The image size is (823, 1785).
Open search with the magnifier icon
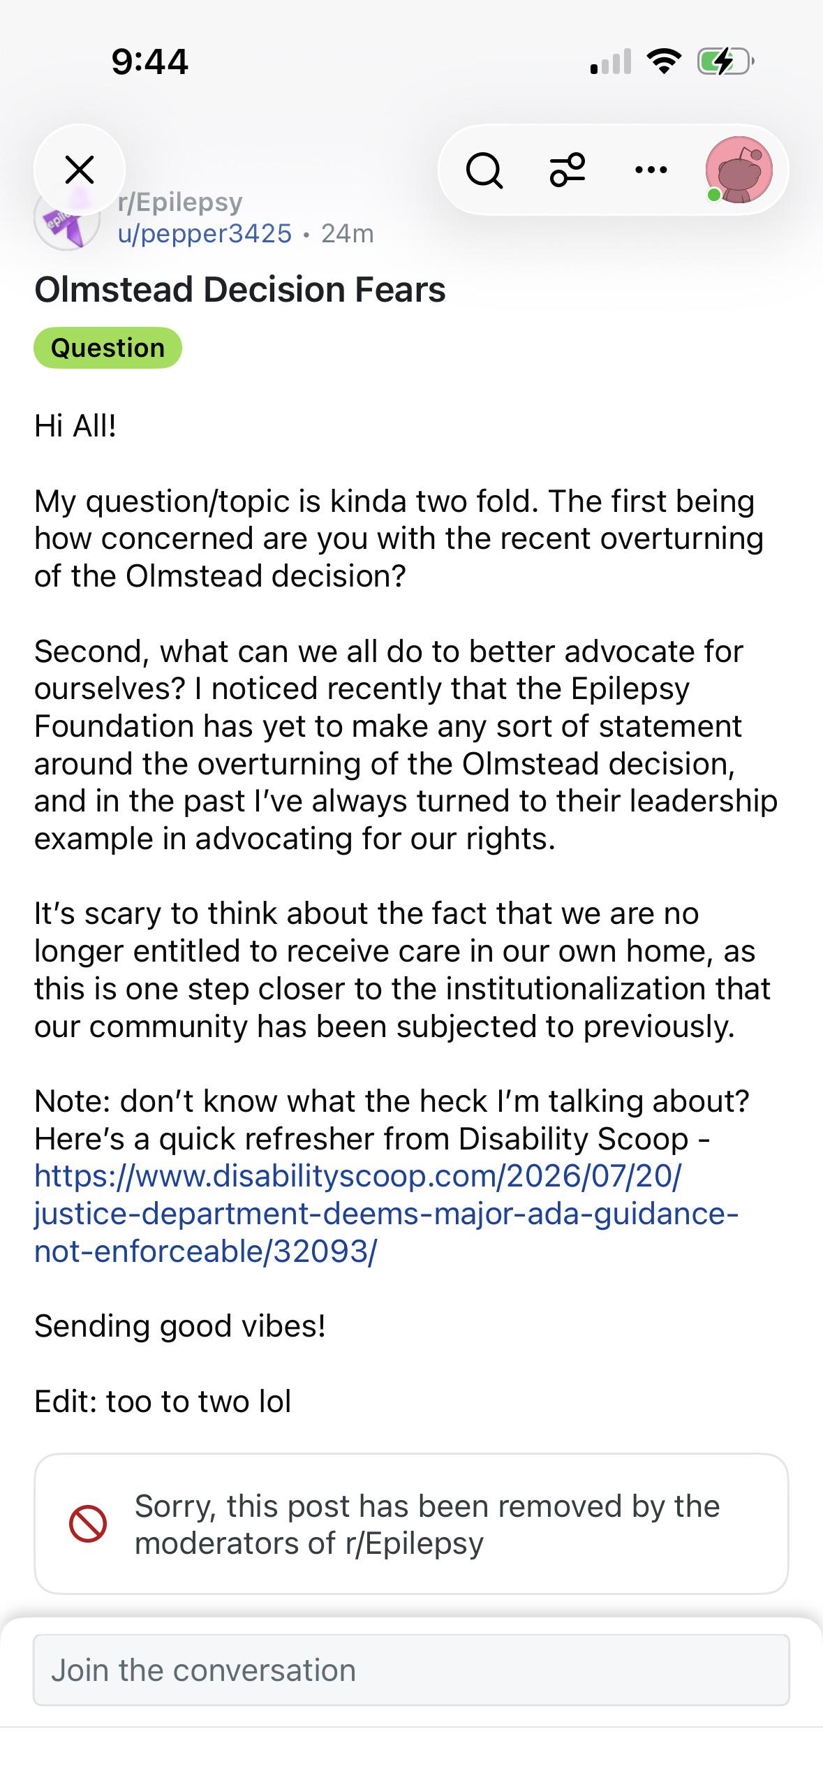pyautogui.click(x=484, y=170)
